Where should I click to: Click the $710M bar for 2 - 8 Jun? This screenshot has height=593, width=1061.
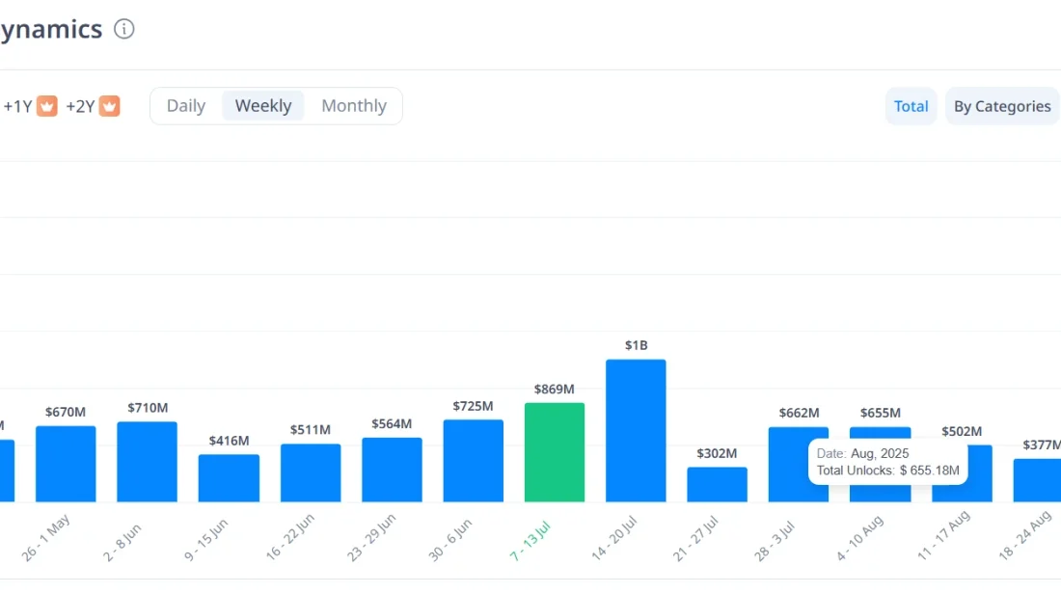[x=147, y=462]
